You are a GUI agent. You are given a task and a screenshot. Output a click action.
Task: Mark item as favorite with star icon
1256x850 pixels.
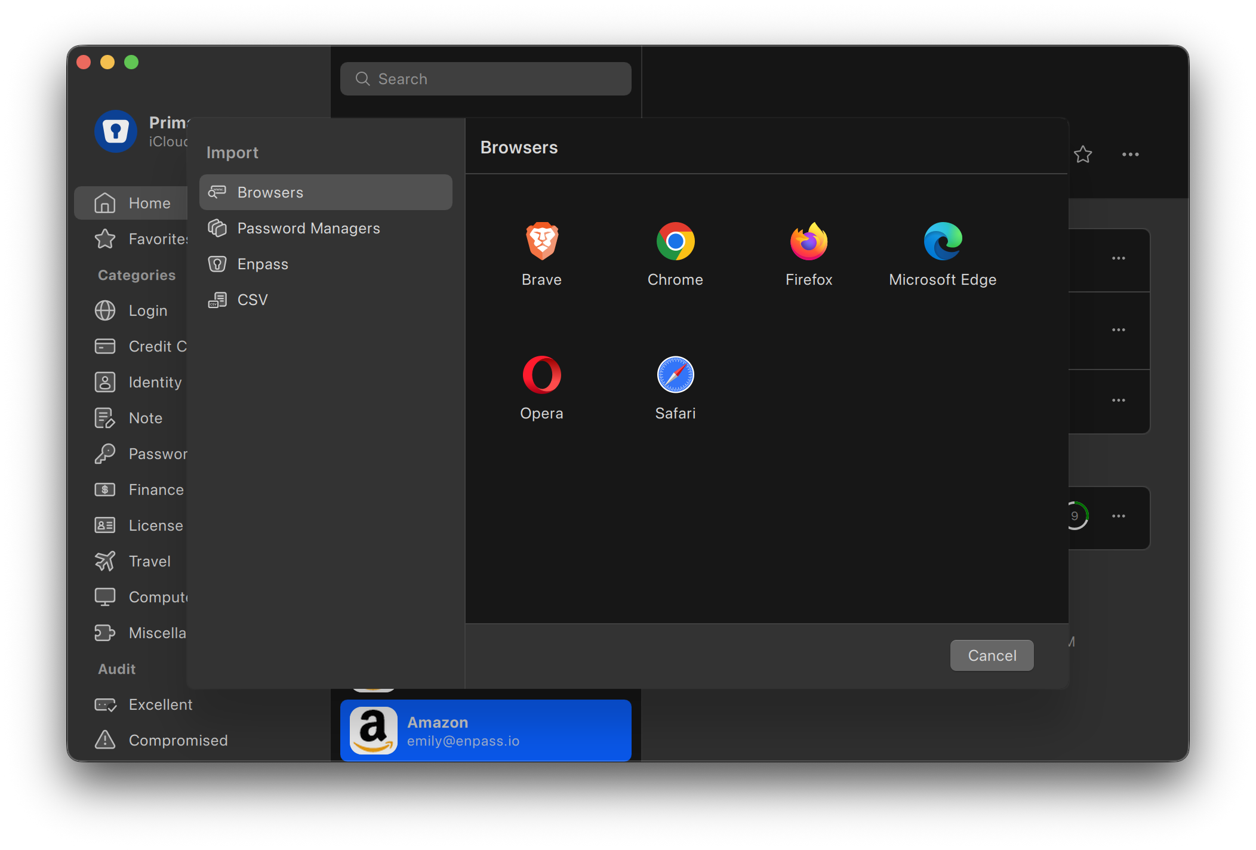pyautogui.click(x=1083, y=155)
